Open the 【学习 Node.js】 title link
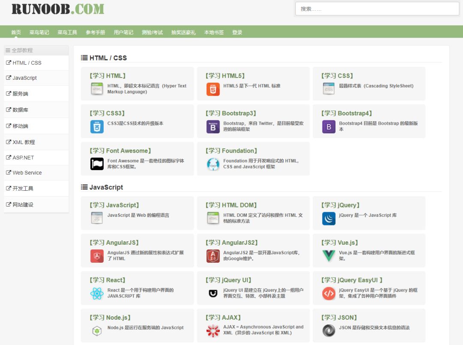 coord(110,318)
